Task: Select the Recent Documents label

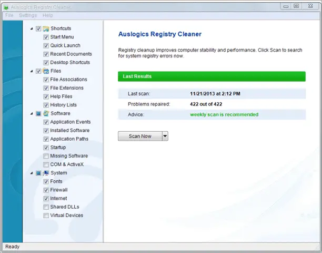Action: tap(71, 54)
